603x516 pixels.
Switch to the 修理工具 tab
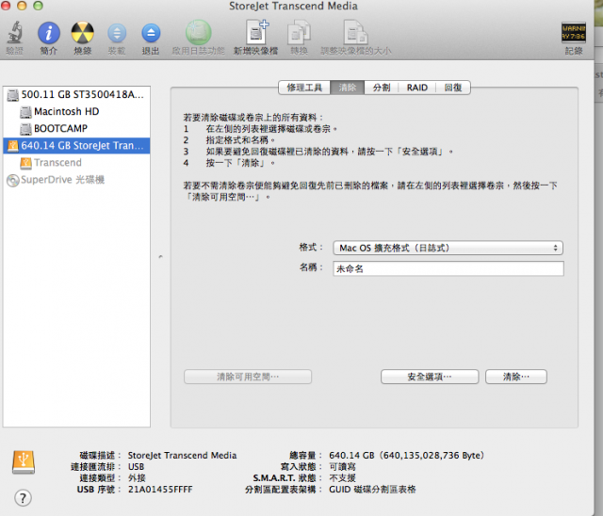point(304,88)
